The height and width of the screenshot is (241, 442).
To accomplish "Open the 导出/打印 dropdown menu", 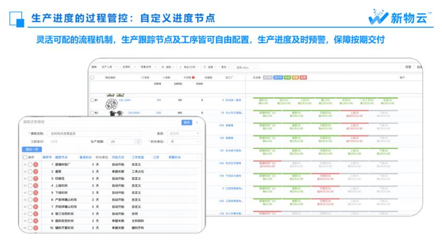I will (189, 67).
